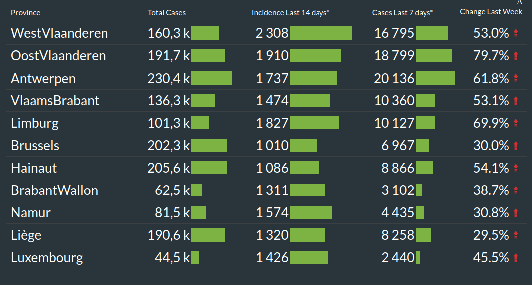Click the red up arrow for WestVlaanderen
This screenshot has width=532, height=285.
[516, 33]
